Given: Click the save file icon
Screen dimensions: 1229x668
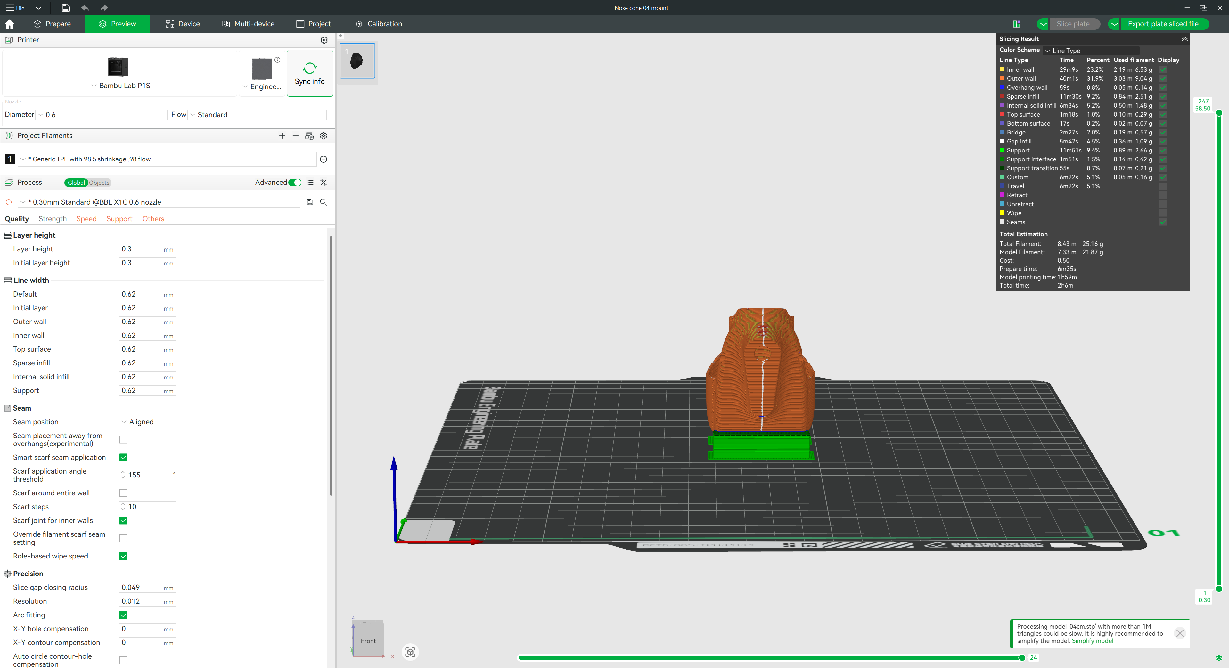Looking at the screenshot, I should [x=65, y=8].
